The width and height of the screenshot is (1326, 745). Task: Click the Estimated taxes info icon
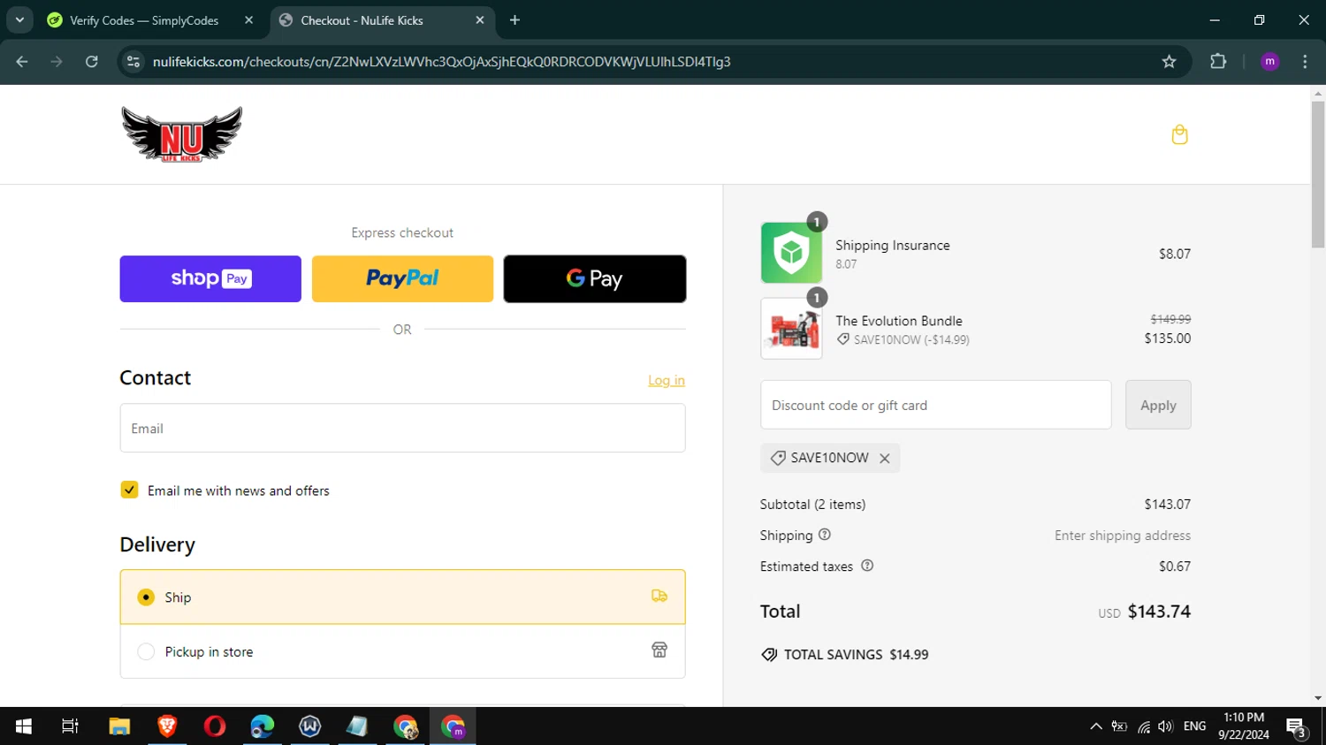pos(867,566)
